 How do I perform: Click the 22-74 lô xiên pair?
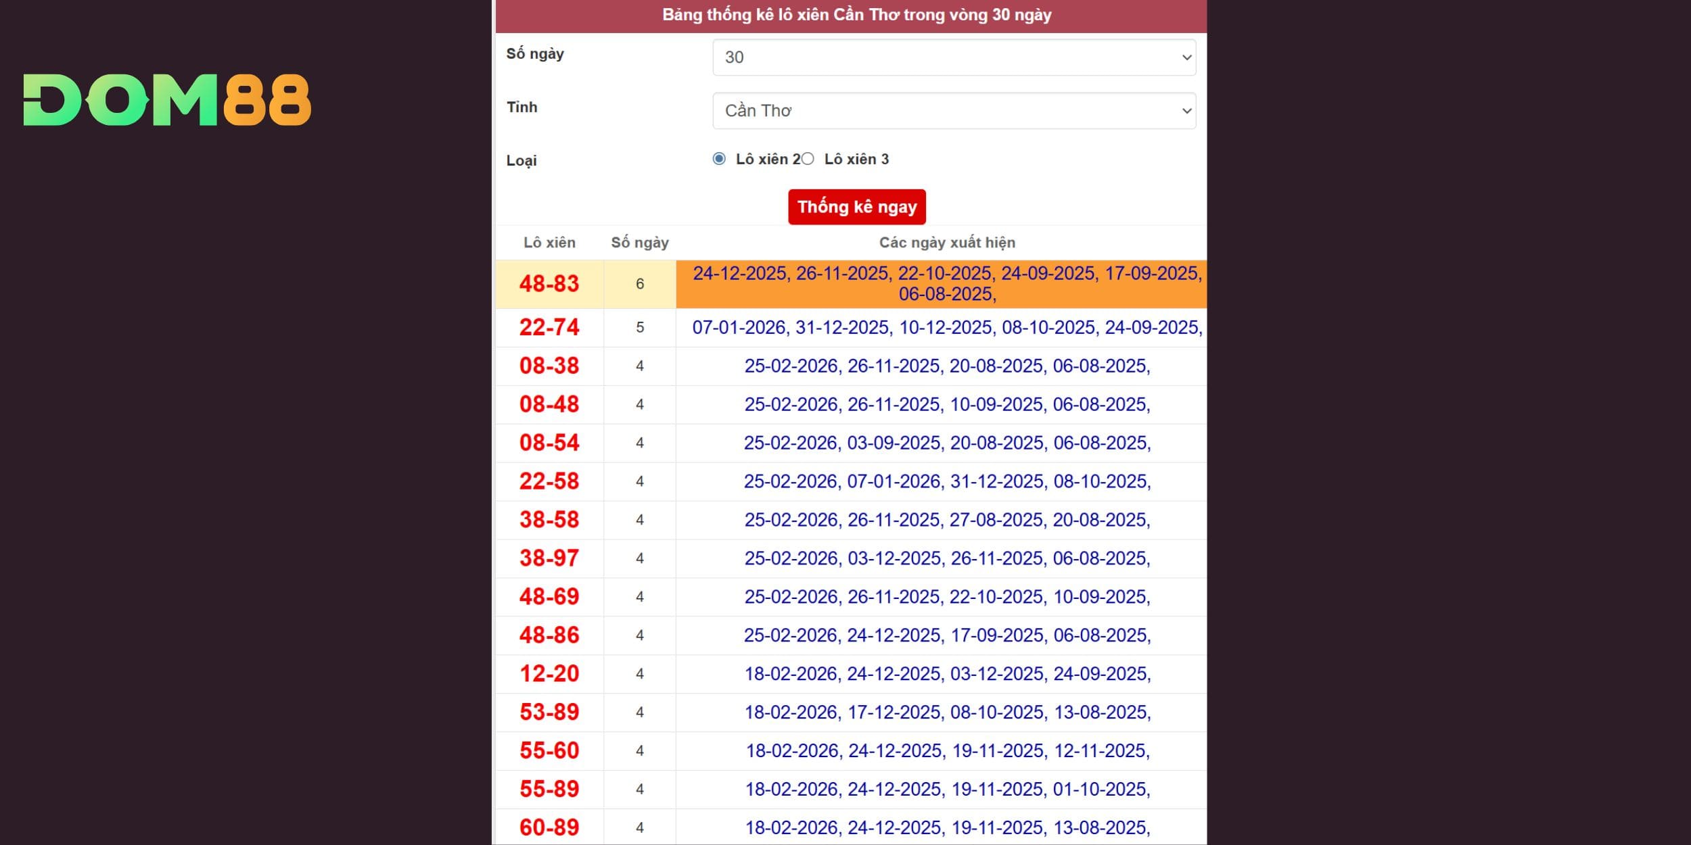(549, 328)
